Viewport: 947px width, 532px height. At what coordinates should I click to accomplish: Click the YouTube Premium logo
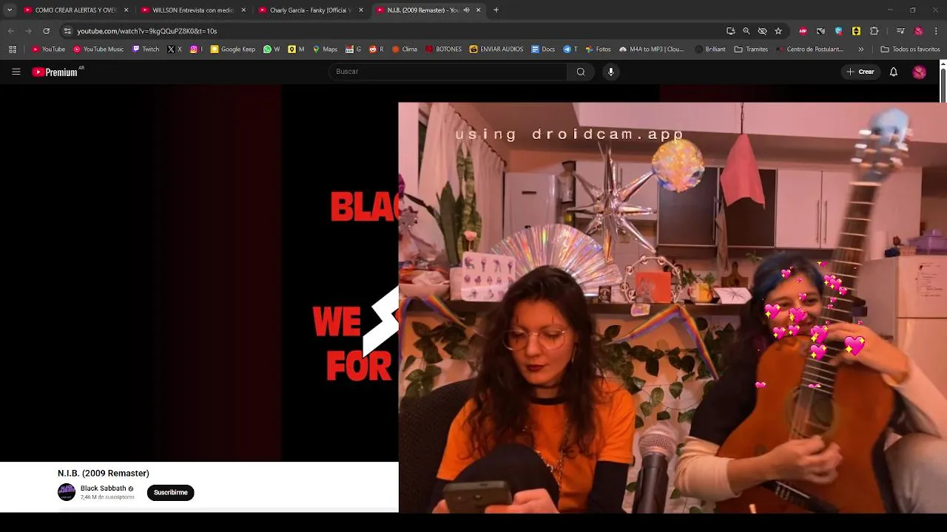55,72
